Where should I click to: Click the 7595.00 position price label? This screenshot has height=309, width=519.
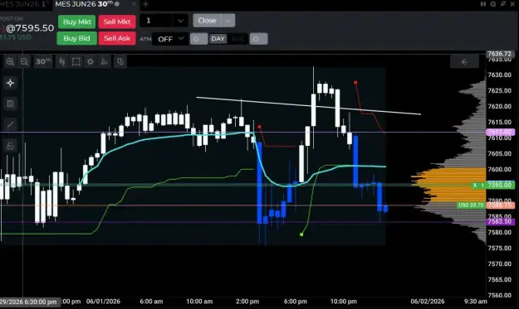500,185
